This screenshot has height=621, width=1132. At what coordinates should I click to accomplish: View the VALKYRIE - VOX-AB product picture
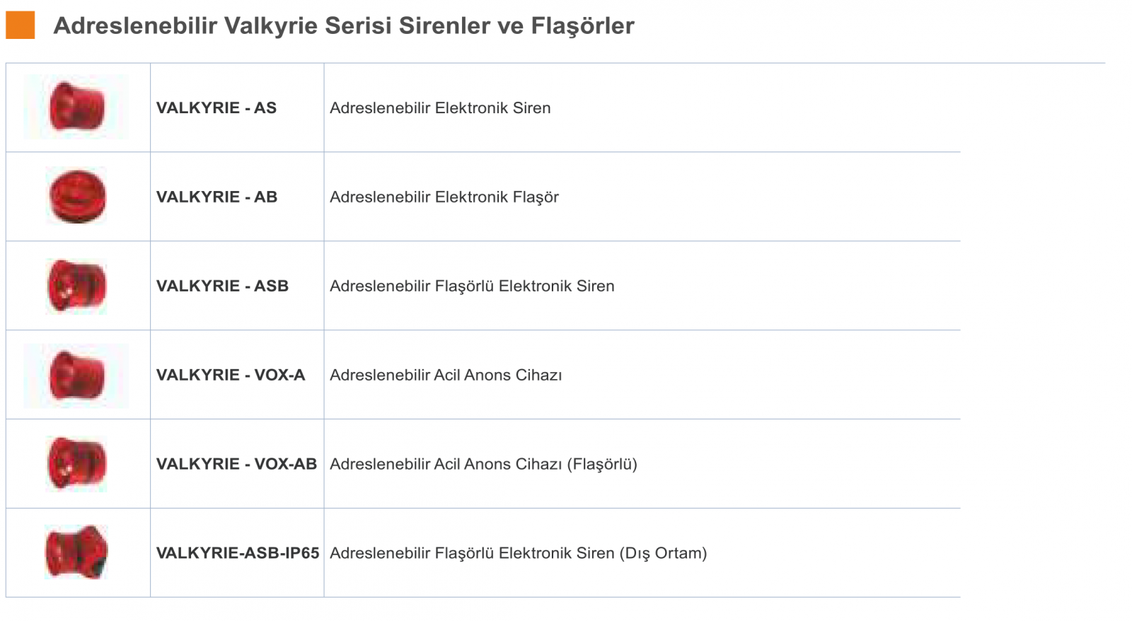click(x=76, y=464)
